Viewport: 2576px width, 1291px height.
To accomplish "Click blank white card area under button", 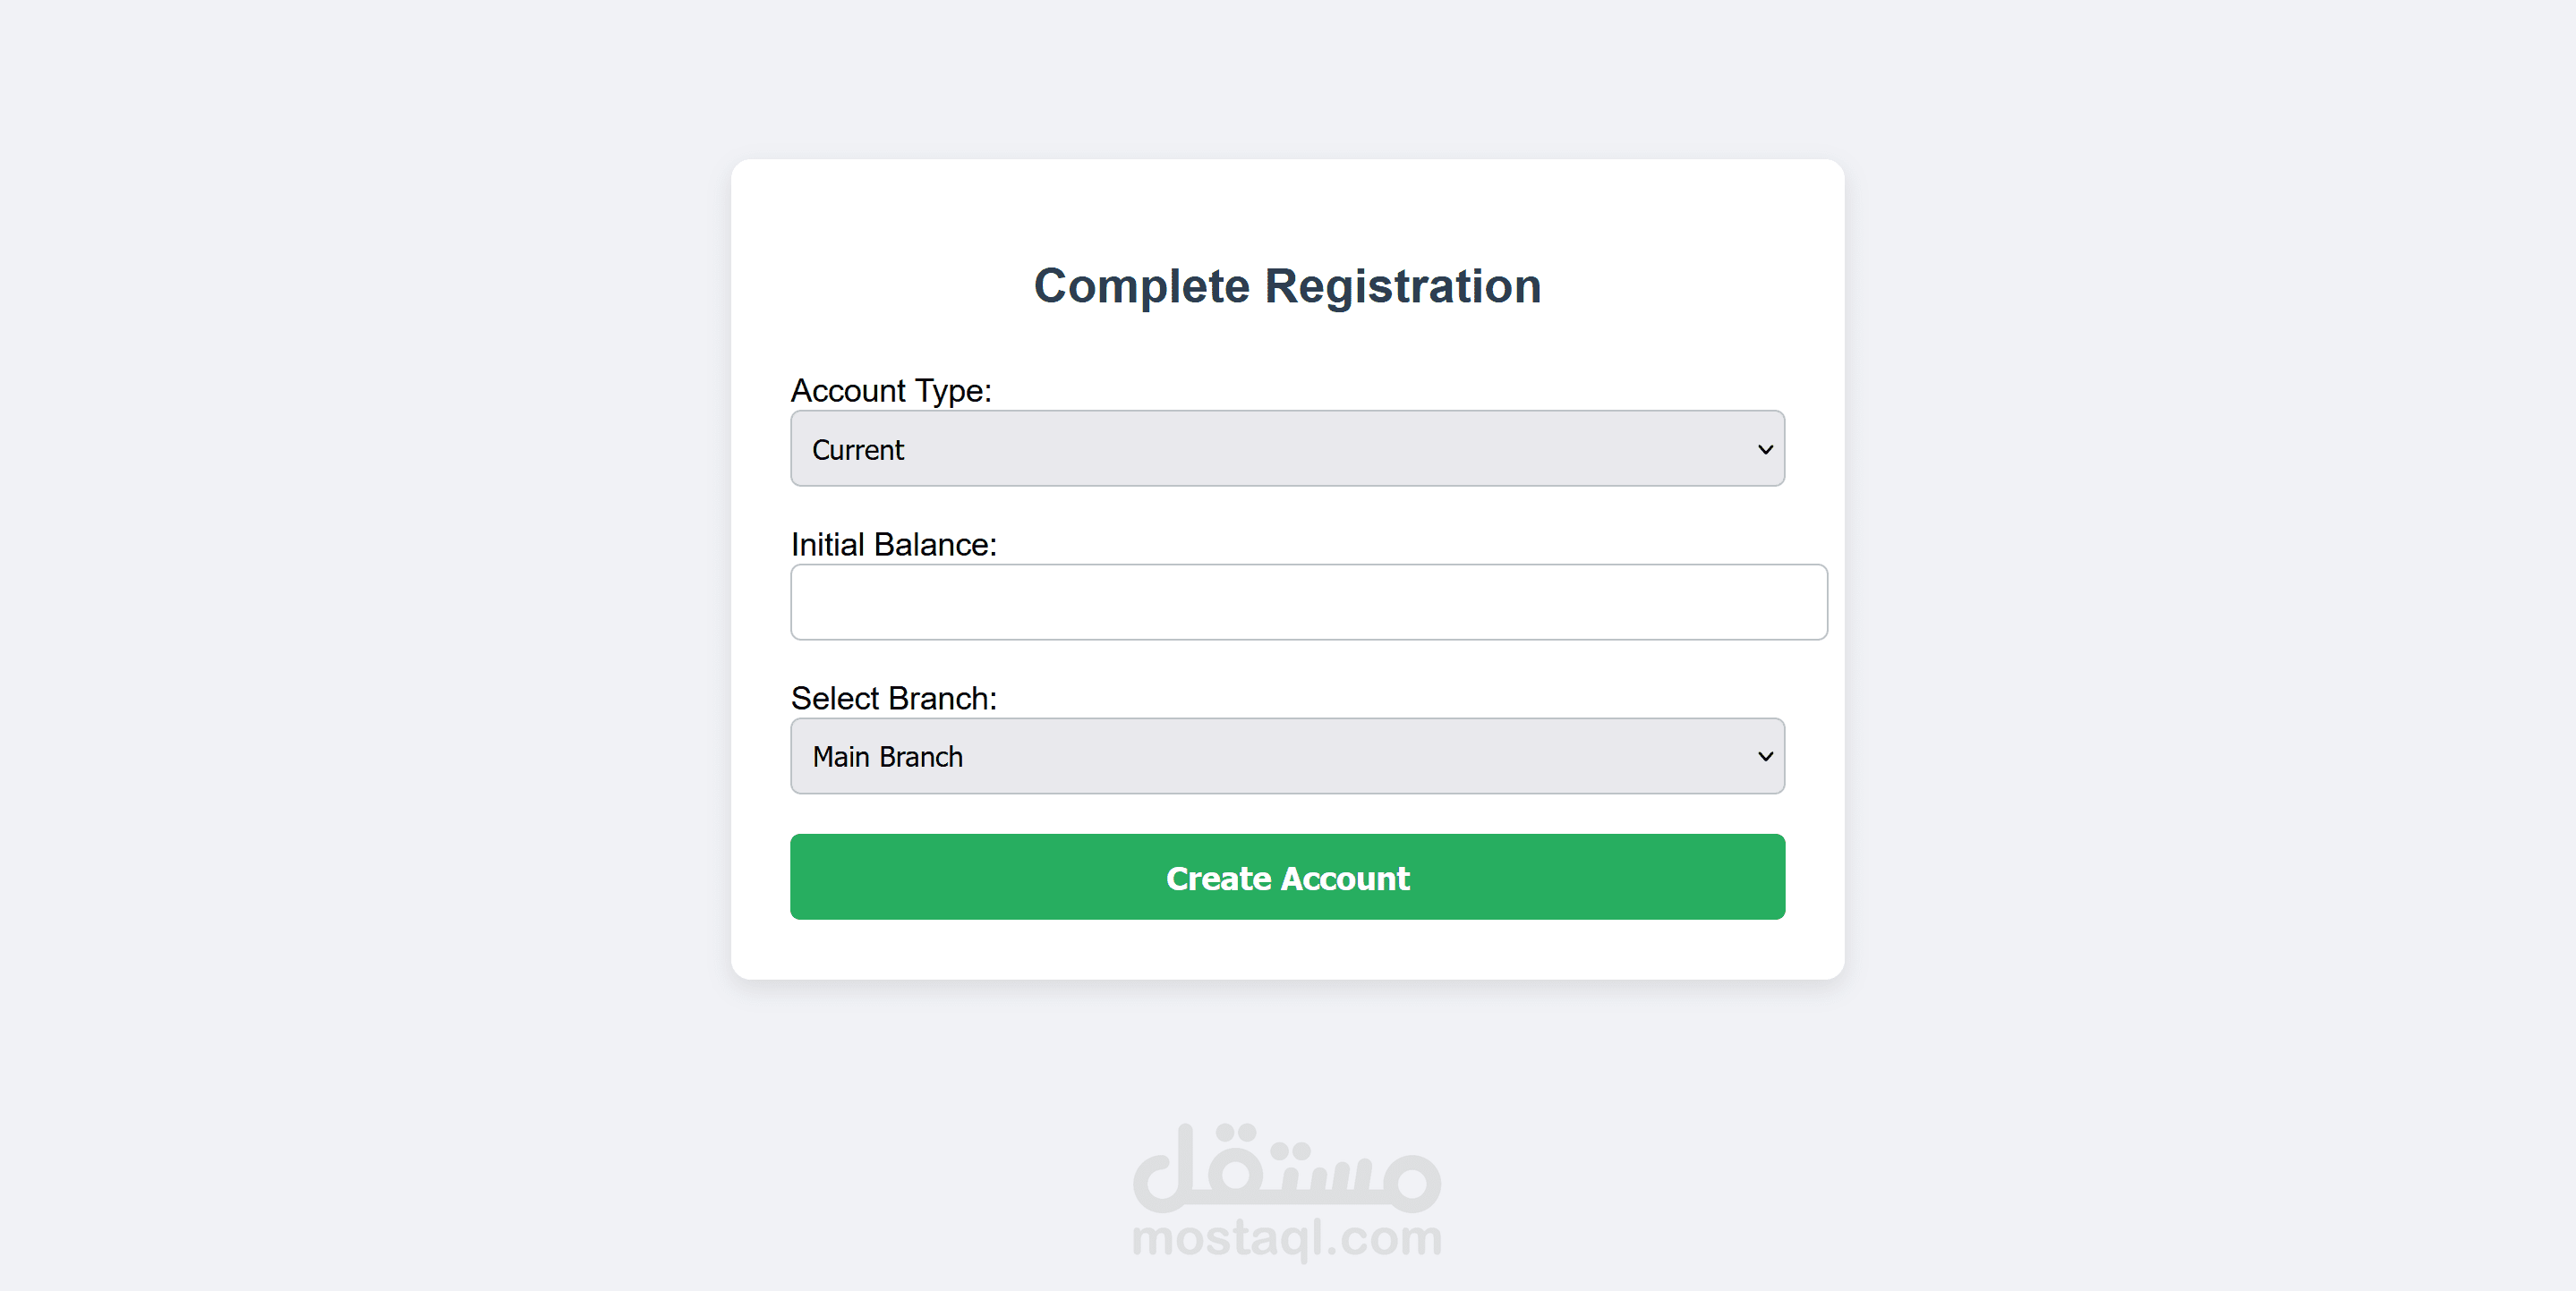I will click(x=1287, y=949).
